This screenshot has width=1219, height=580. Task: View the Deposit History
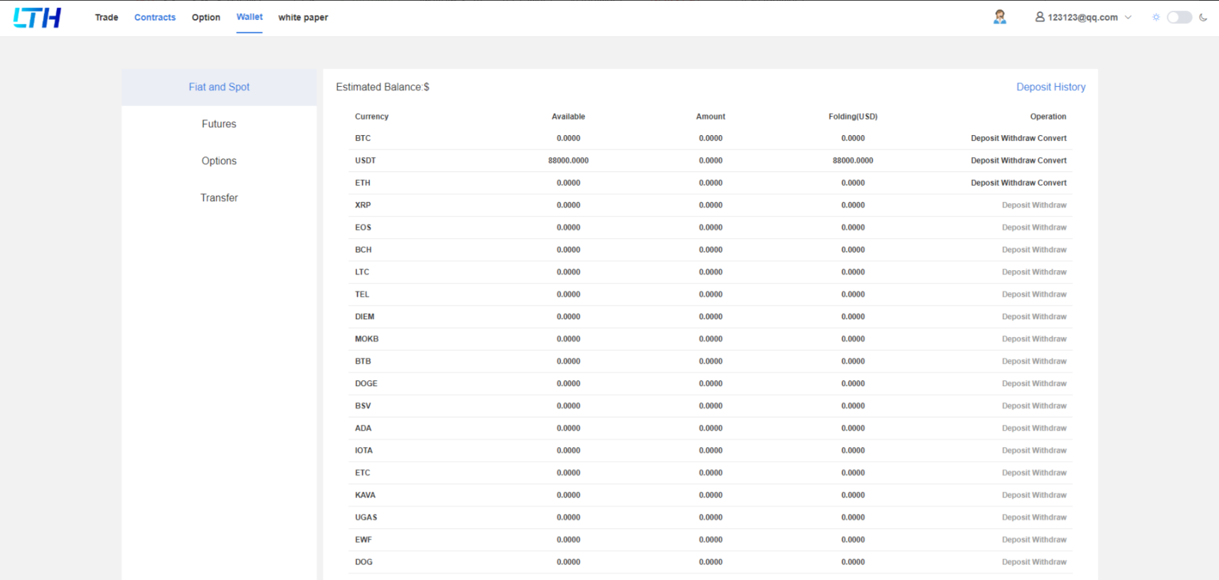point(1050,87)
